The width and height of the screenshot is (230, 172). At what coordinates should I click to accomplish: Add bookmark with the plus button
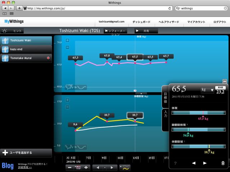[19, 8]
